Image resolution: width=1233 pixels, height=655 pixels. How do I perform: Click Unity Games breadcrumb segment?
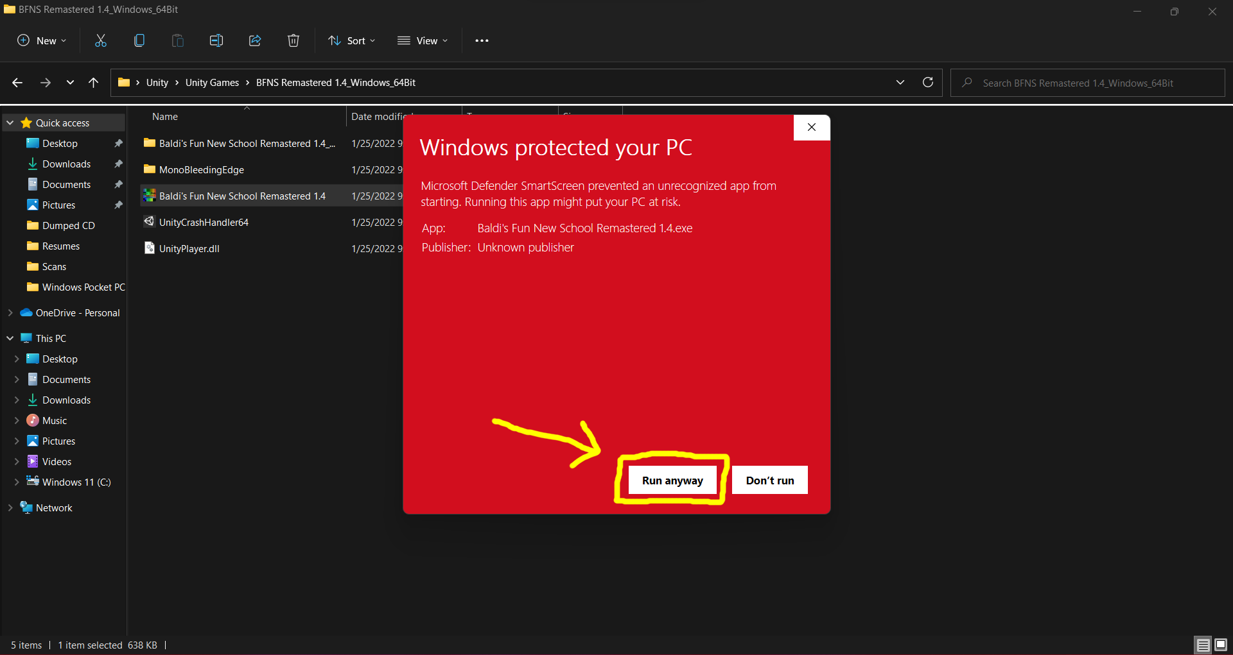click(212, 83)
